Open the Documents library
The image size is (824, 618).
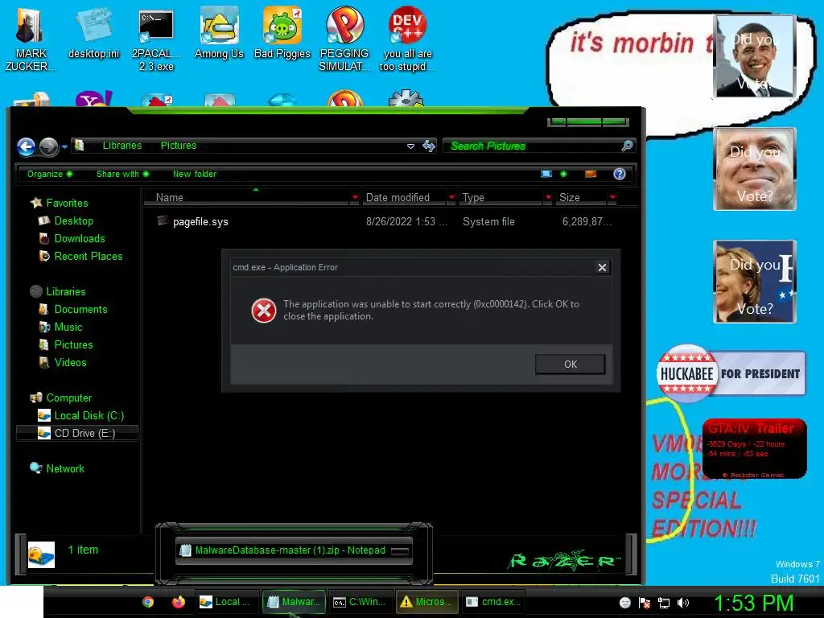(80, 310)
